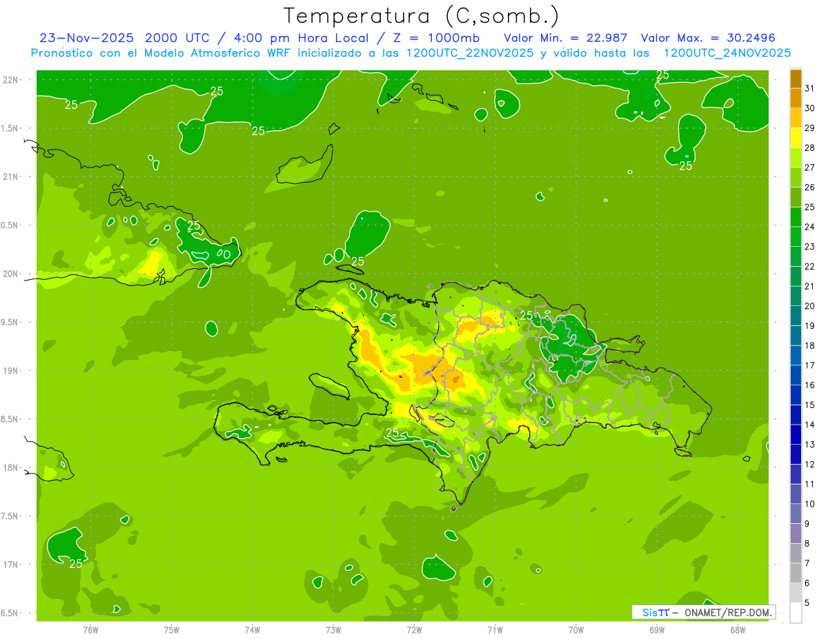
Task: Click the "75W" longitude axis label
Action: click(172, 630)
